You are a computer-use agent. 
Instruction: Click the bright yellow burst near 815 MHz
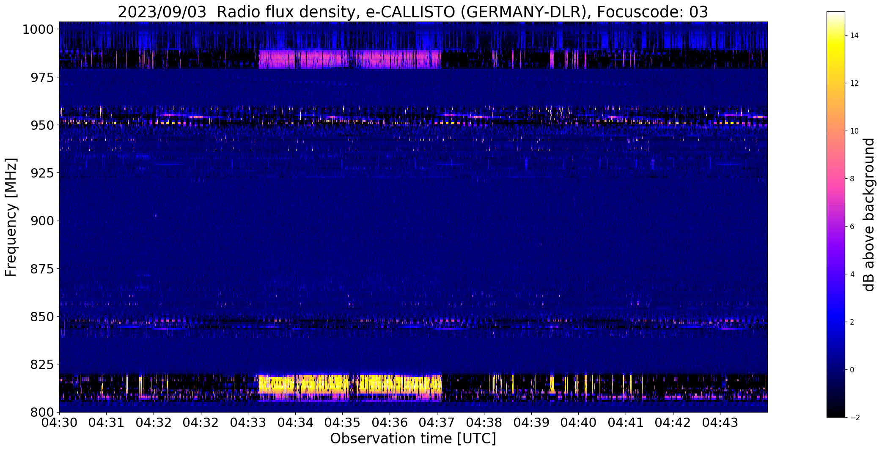[350, 384]
